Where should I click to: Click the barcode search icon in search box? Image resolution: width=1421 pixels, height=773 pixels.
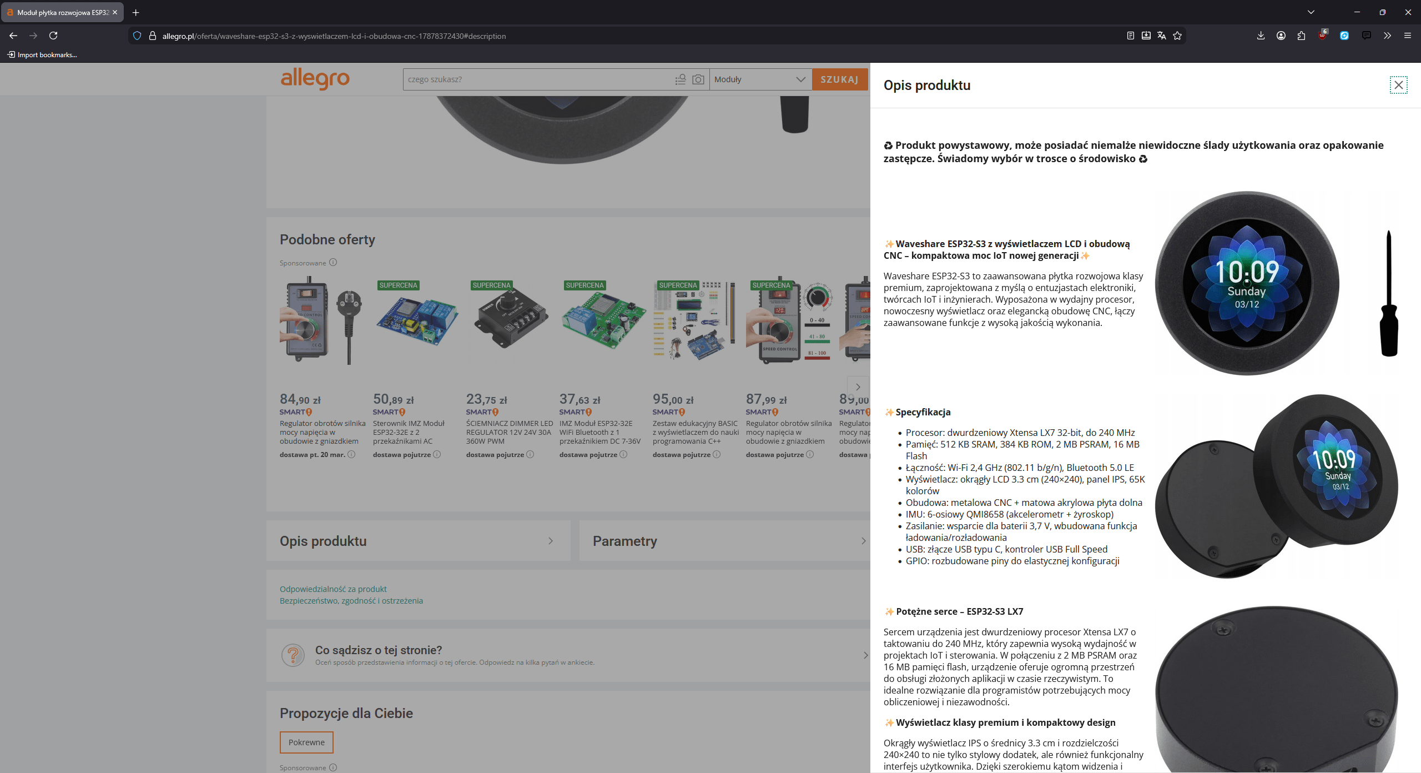pos(681,79)
